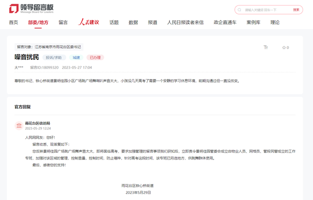Click the 2023-05-29 12:24 reply timestamp
313x200 pixels.
pos(38,128)
